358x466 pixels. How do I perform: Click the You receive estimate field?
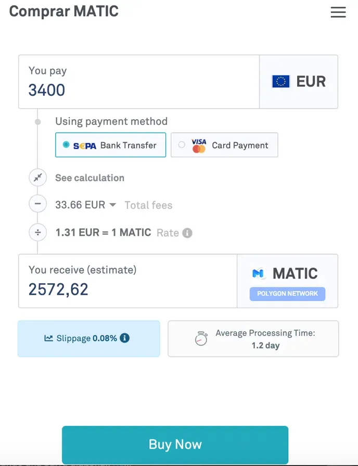[x=128, y=281]
